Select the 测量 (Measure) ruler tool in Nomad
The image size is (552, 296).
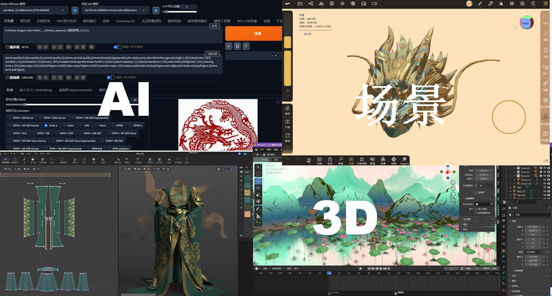[546, 83]
